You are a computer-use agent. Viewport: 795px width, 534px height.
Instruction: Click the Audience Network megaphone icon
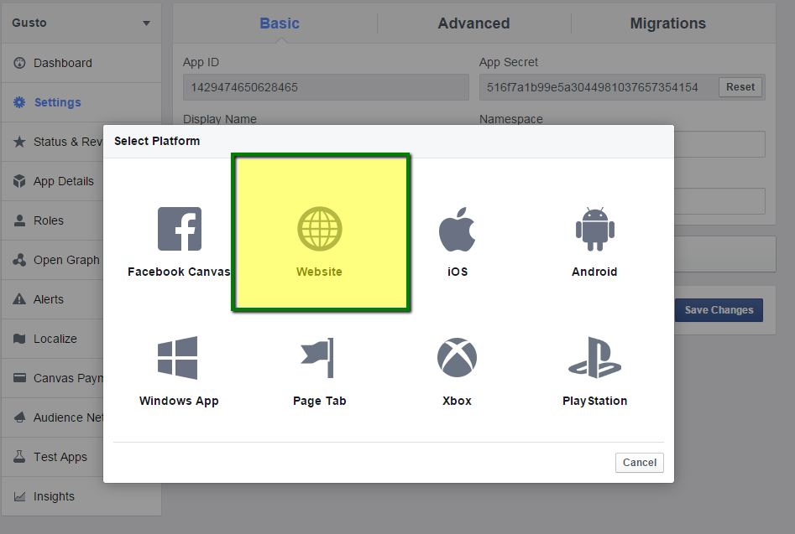[19, 417]
